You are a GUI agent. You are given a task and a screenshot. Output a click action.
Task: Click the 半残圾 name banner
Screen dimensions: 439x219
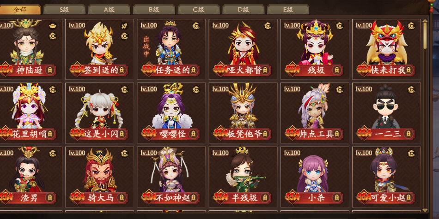tap(243, 198)
